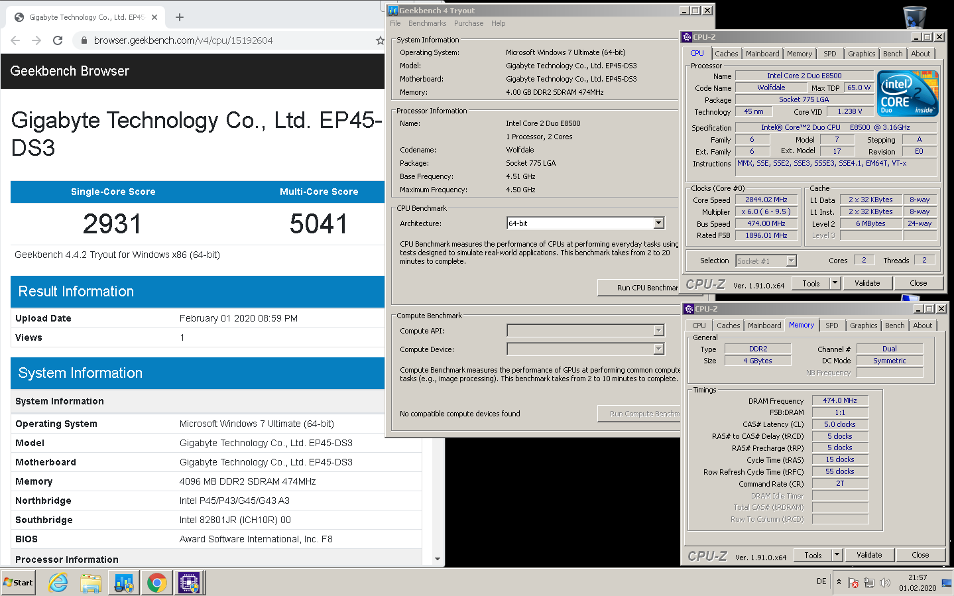Click Tools button in lower CPU-Z

tap(813, 555)
